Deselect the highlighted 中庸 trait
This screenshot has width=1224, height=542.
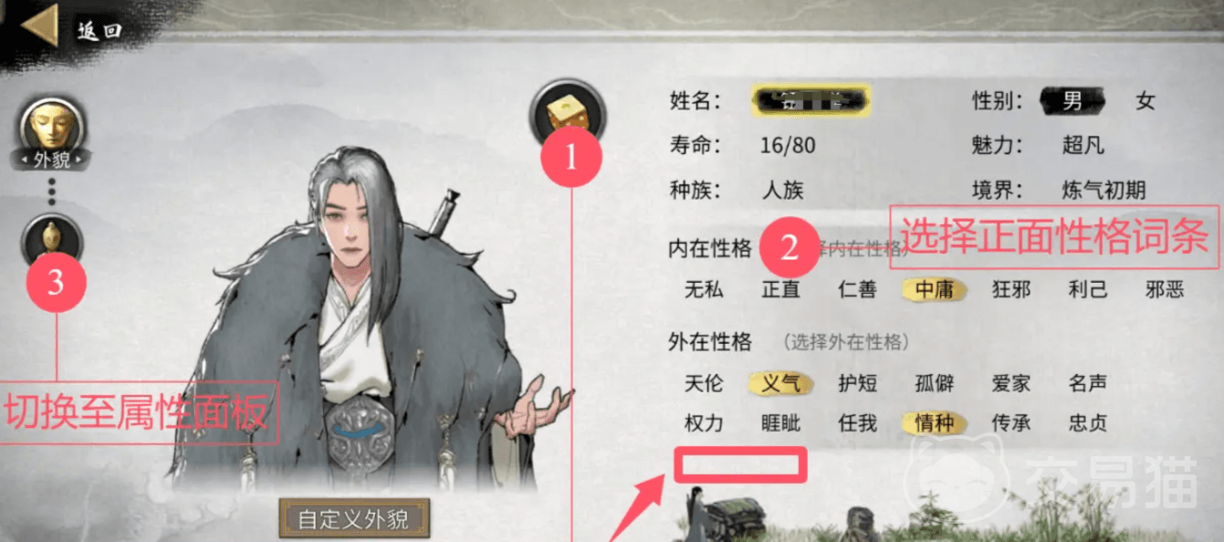(934, 290)
